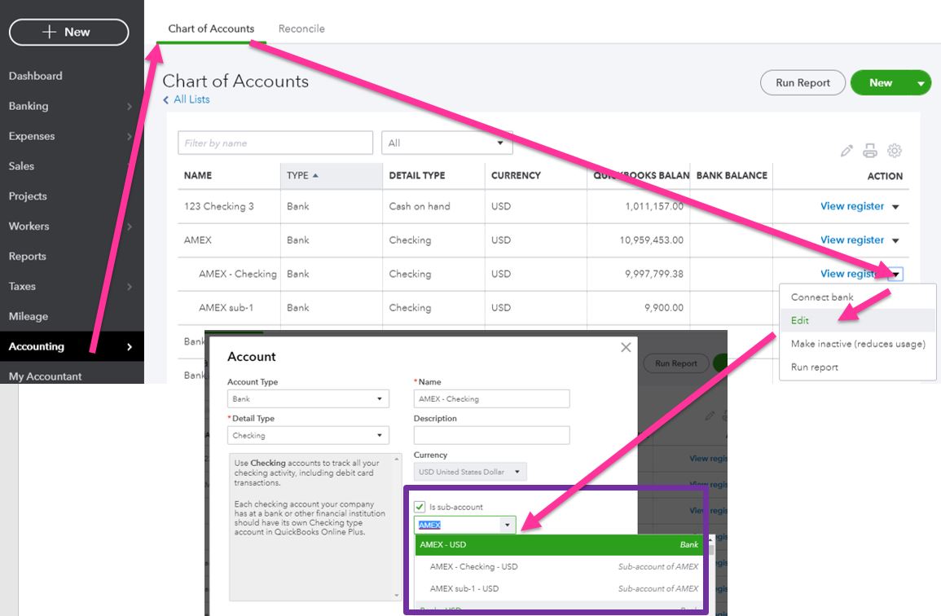Click the empty Description field
Image resolution: width=941 pixels, height=616 pixels.
pos(491,435)
